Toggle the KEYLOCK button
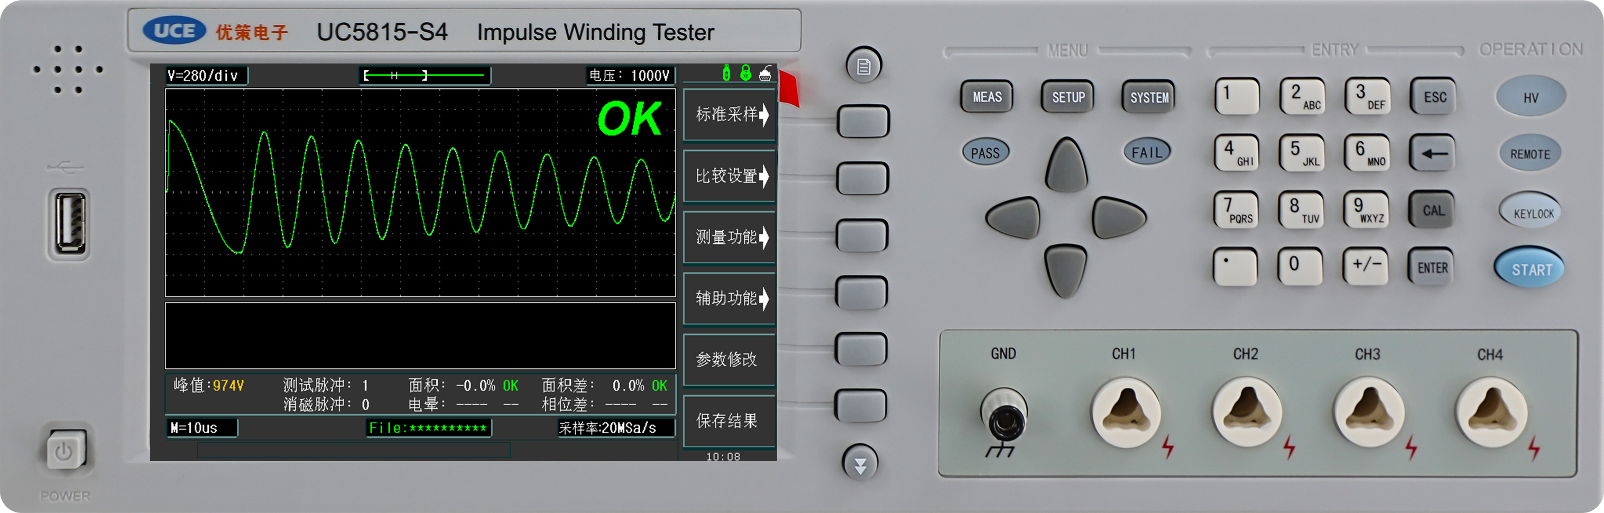 click(1533, 213)
